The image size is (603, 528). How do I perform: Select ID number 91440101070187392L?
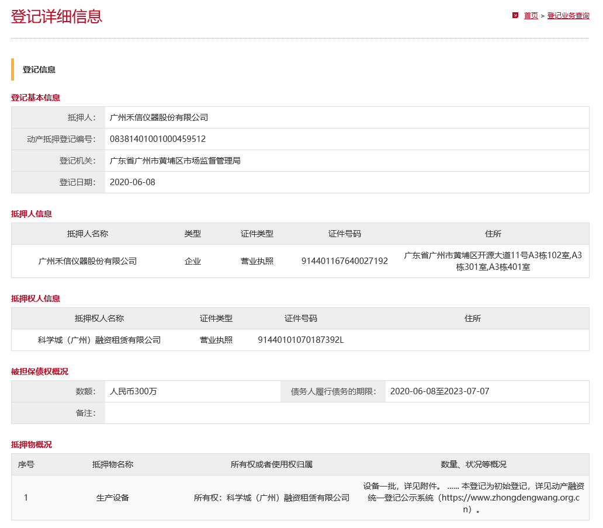pyautogui.click(x=301, y=340)
